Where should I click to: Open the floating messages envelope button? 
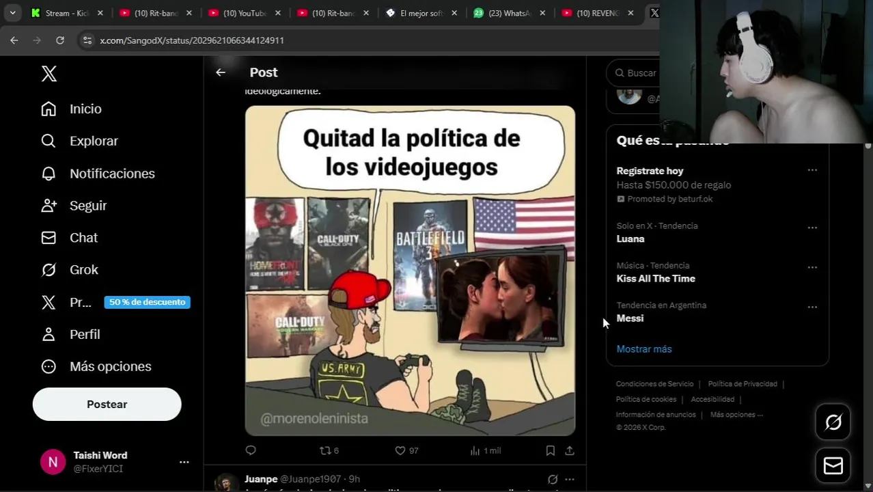coord(833,466)
